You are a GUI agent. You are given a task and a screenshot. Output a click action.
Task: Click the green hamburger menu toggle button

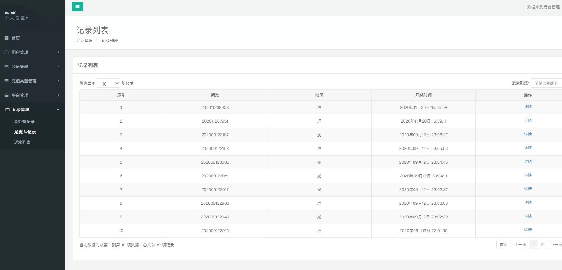[x=77, y=7]
